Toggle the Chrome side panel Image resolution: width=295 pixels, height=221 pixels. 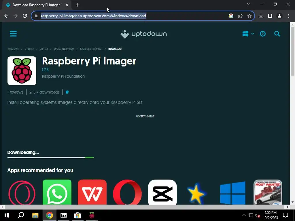[x=270, y=16]
